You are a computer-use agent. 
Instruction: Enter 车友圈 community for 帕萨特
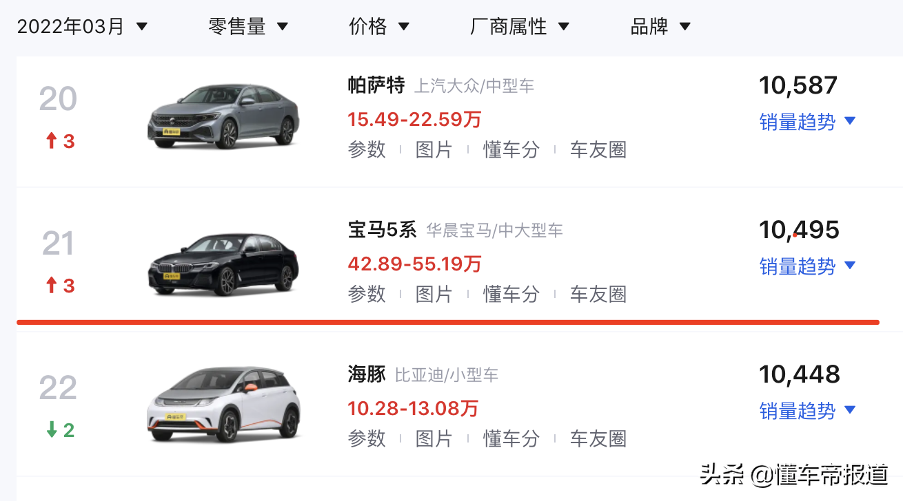pos(598,149)
